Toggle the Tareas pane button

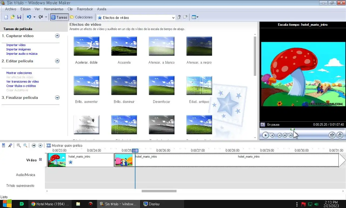59,17
